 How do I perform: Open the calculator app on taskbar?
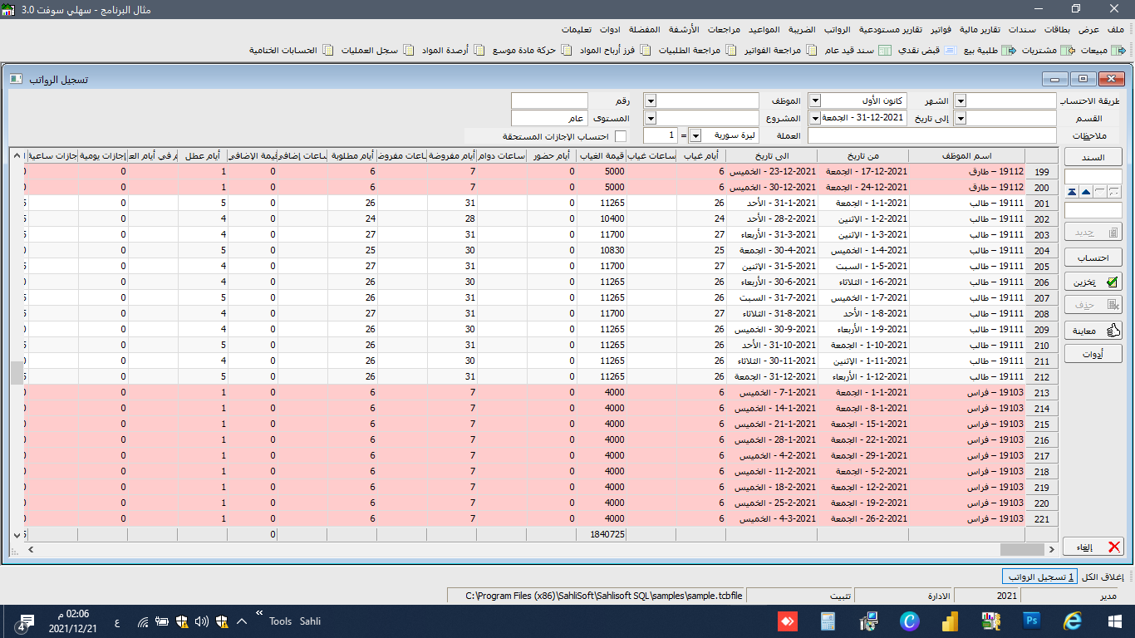coord(828,621)
